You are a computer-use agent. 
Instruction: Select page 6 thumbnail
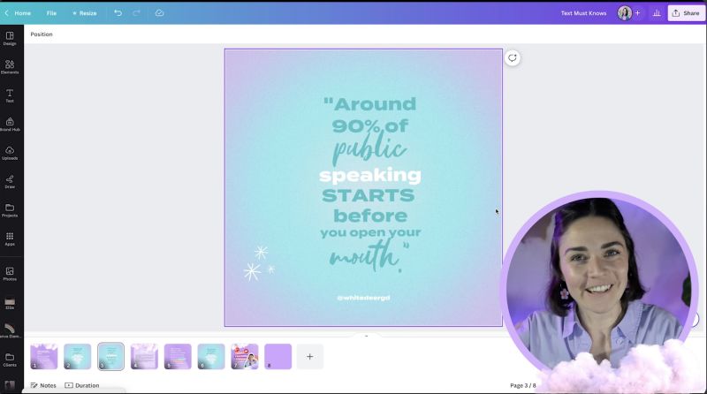point(211,357)
